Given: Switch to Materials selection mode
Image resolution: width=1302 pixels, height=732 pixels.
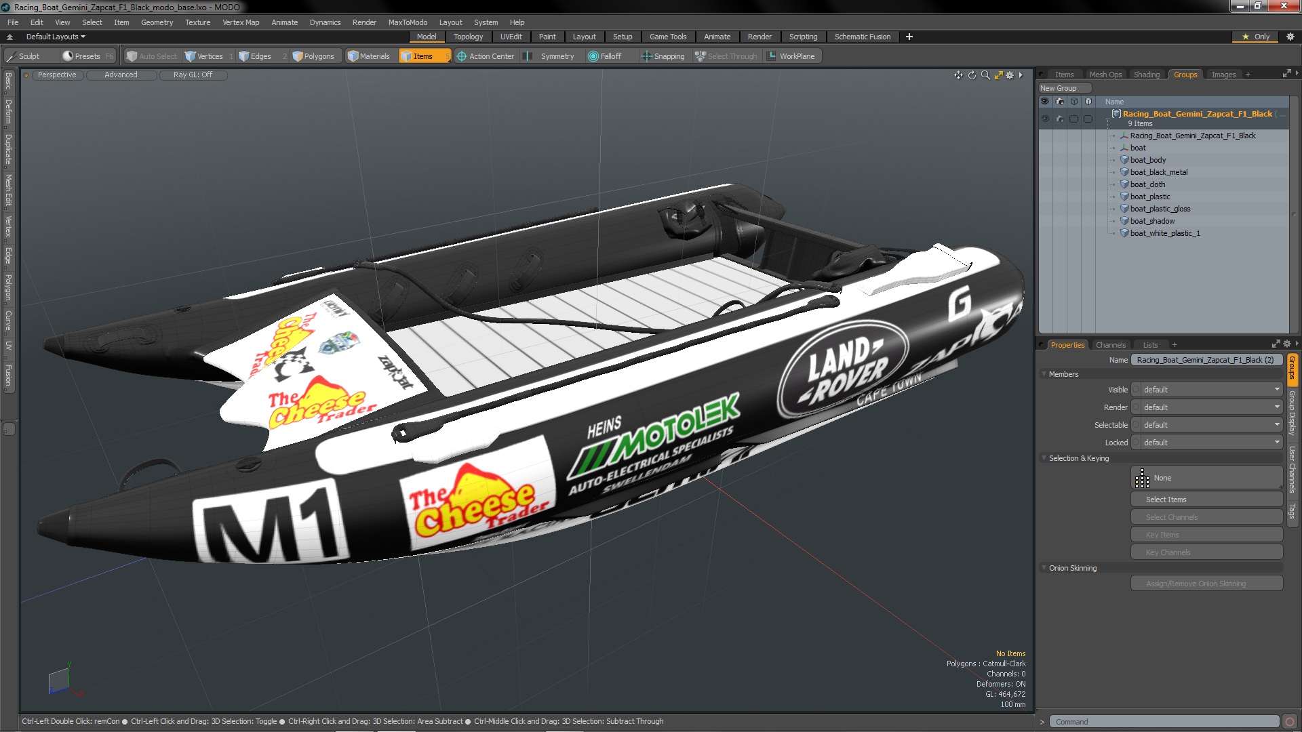Looking at the screenshot, I should (x=370, y=56).
